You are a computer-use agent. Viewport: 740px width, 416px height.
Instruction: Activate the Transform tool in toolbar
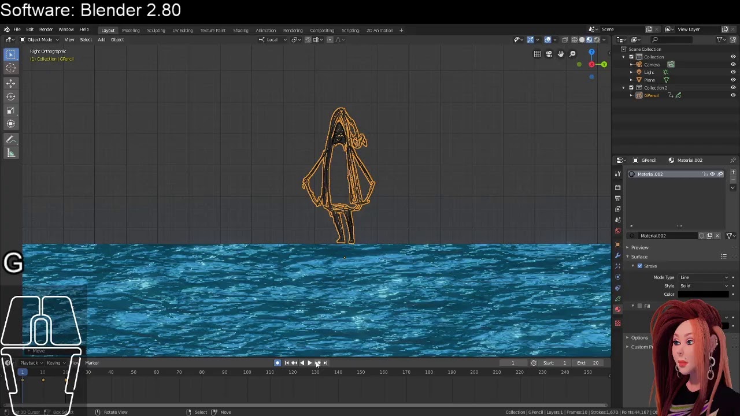(x=11, y=124)
